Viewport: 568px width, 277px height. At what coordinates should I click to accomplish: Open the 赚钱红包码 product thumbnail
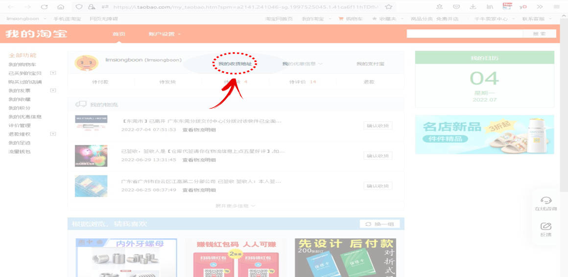[x=236, y=257]
